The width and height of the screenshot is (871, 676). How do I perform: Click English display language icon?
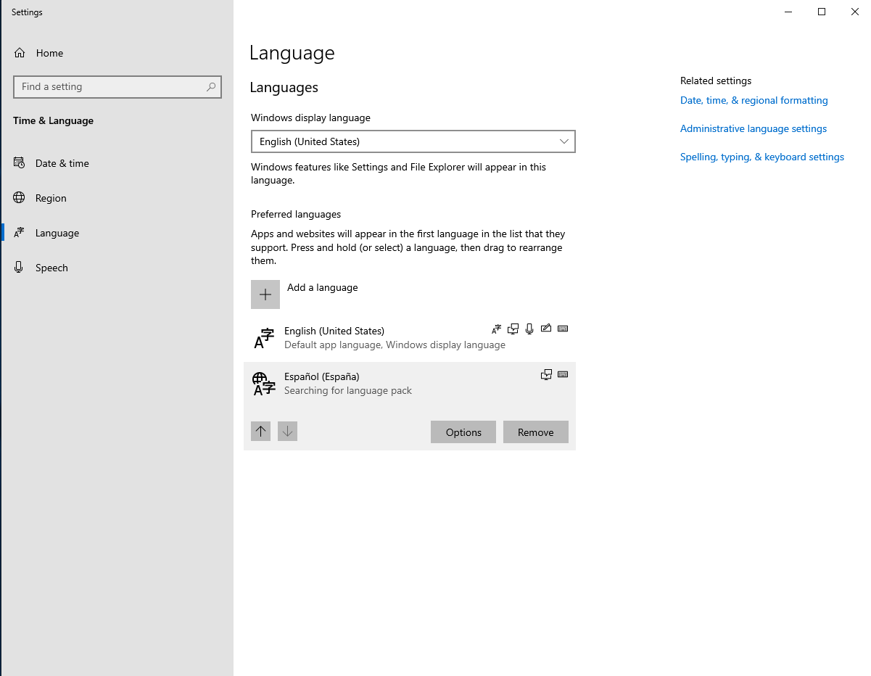tap(496, 329)
